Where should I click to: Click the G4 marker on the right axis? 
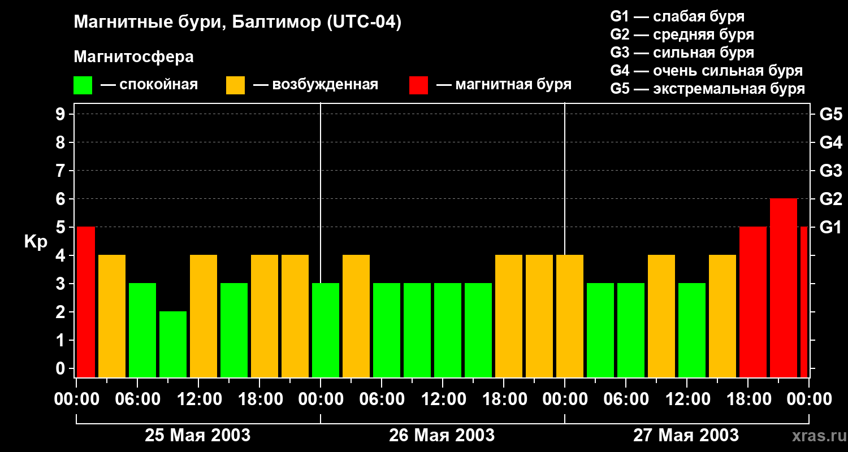tap(830, 143)
